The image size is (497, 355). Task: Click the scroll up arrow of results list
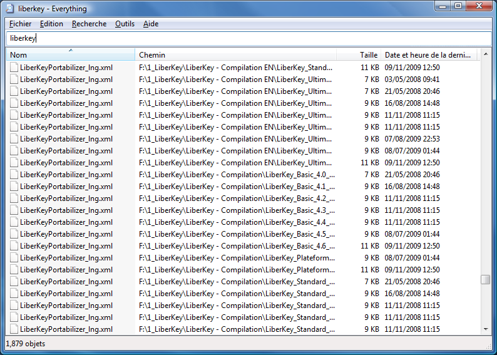tap(486, 54)
